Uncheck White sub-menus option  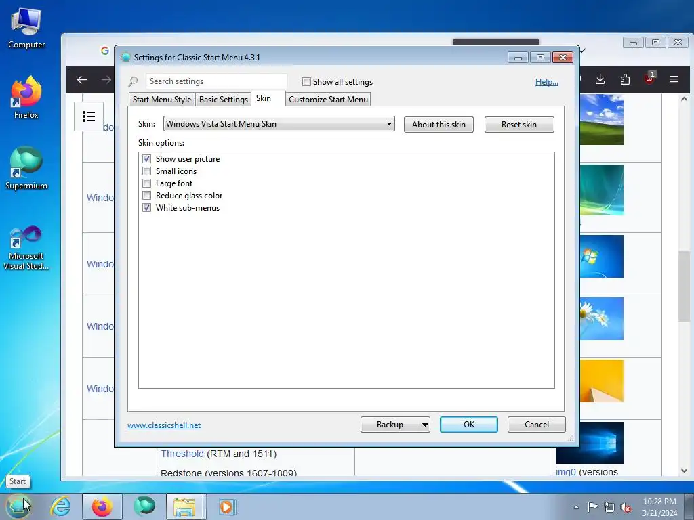pyautogui.click(x=146, y=207)
